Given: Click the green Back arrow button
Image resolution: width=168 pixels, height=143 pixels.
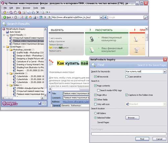Looking at the screenshot, I should (5, 17).
